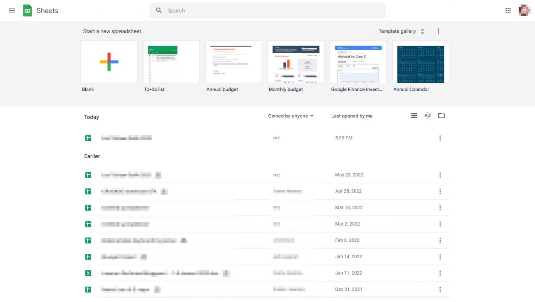
Task: Open the main navigation hamburger menu
Action: 11,10
